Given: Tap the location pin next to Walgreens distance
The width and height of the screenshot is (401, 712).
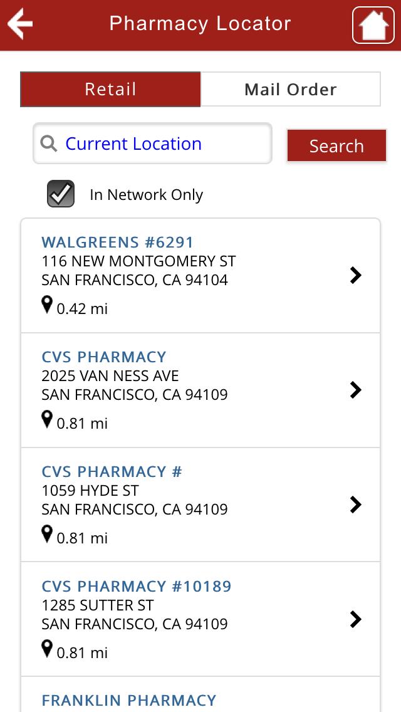Looking at the screenshot, I should (x=48, y=306).
